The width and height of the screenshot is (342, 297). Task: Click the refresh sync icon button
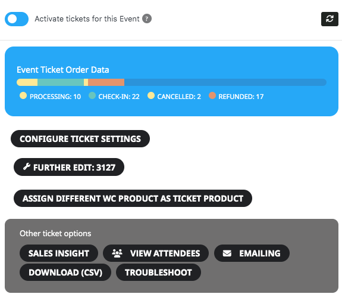(x=330, y=19)
